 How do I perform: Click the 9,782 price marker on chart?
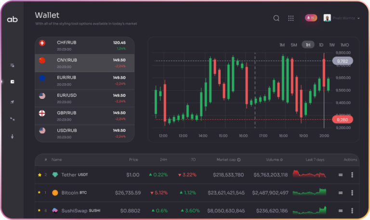(343, 61)
